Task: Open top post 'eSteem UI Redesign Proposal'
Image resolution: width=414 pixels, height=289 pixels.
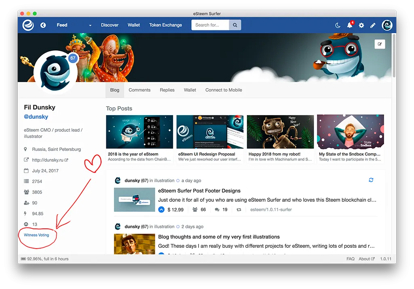Action: [210, 139]
